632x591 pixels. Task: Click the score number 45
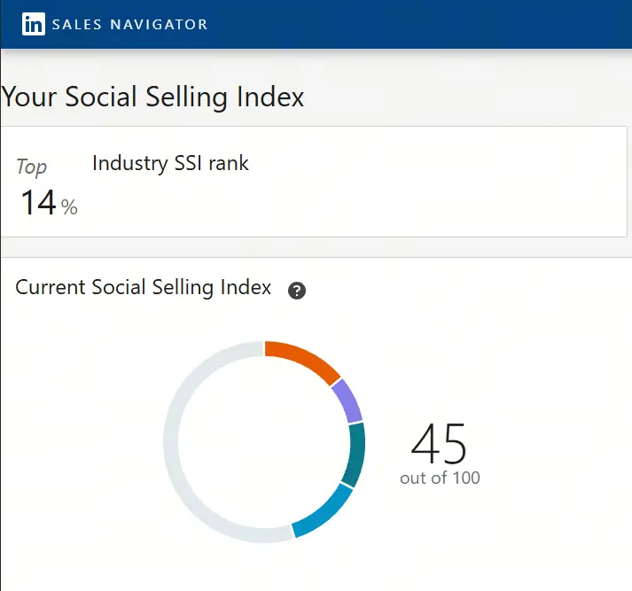click(439, 443)
